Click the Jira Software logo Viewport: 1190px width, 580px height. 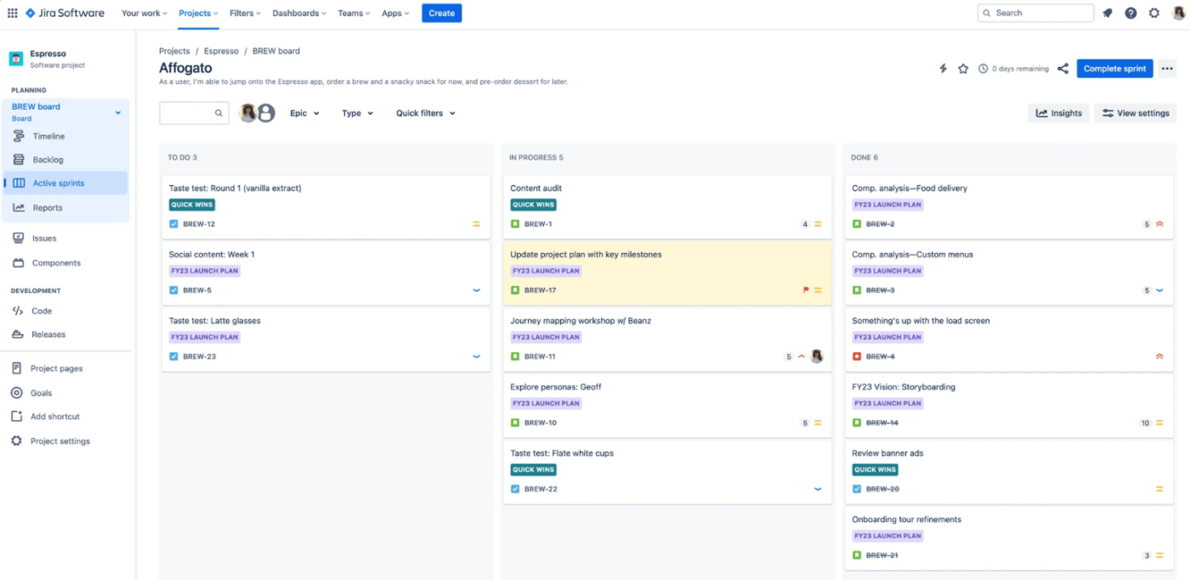pos(65,13)
